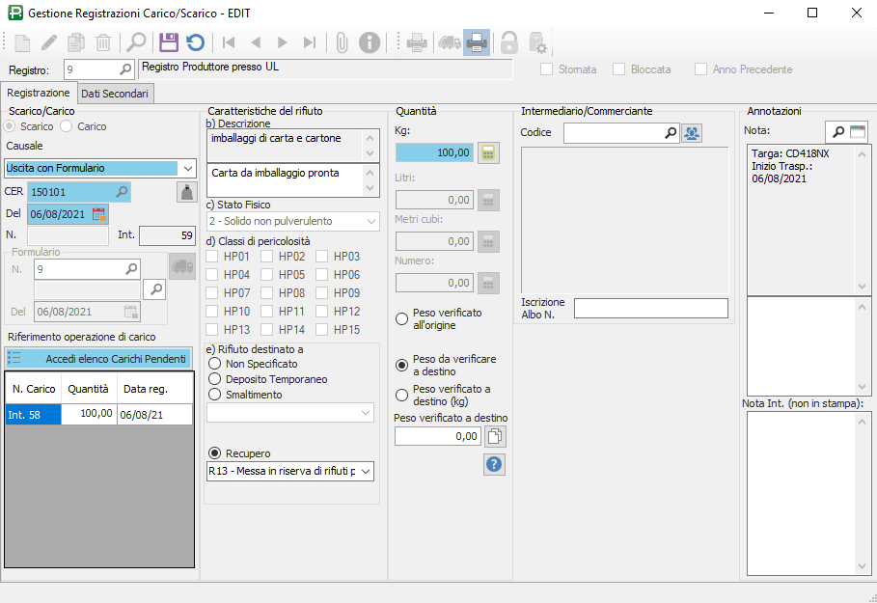
Task: Switch to the Dati Secondari tab
Action: 114,94
